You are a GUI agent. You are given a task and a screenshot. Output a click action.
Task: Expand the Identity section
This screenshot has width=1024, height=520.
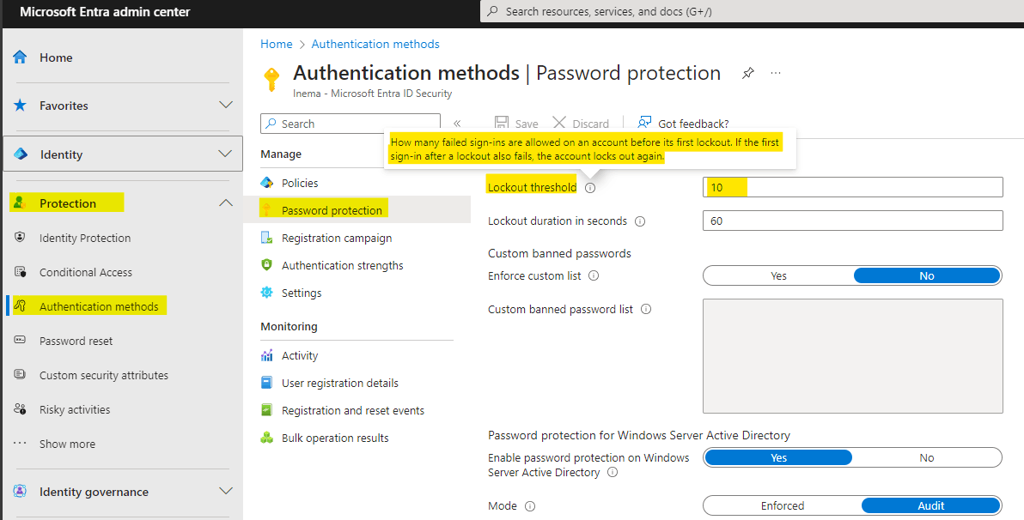(x=225, y=154)
